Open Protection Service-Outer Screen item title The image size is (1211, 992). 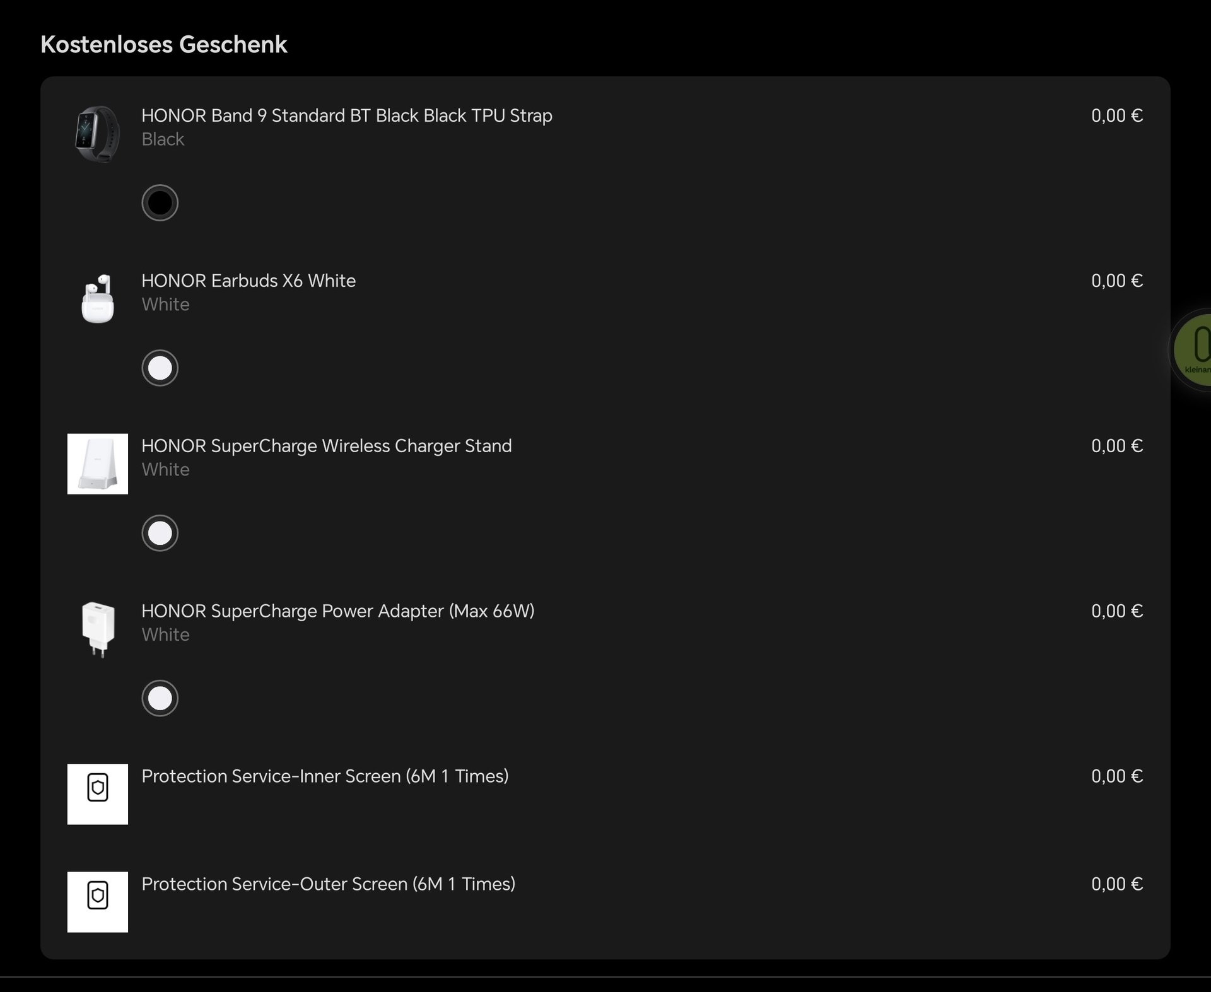click(x=328, y=884)
